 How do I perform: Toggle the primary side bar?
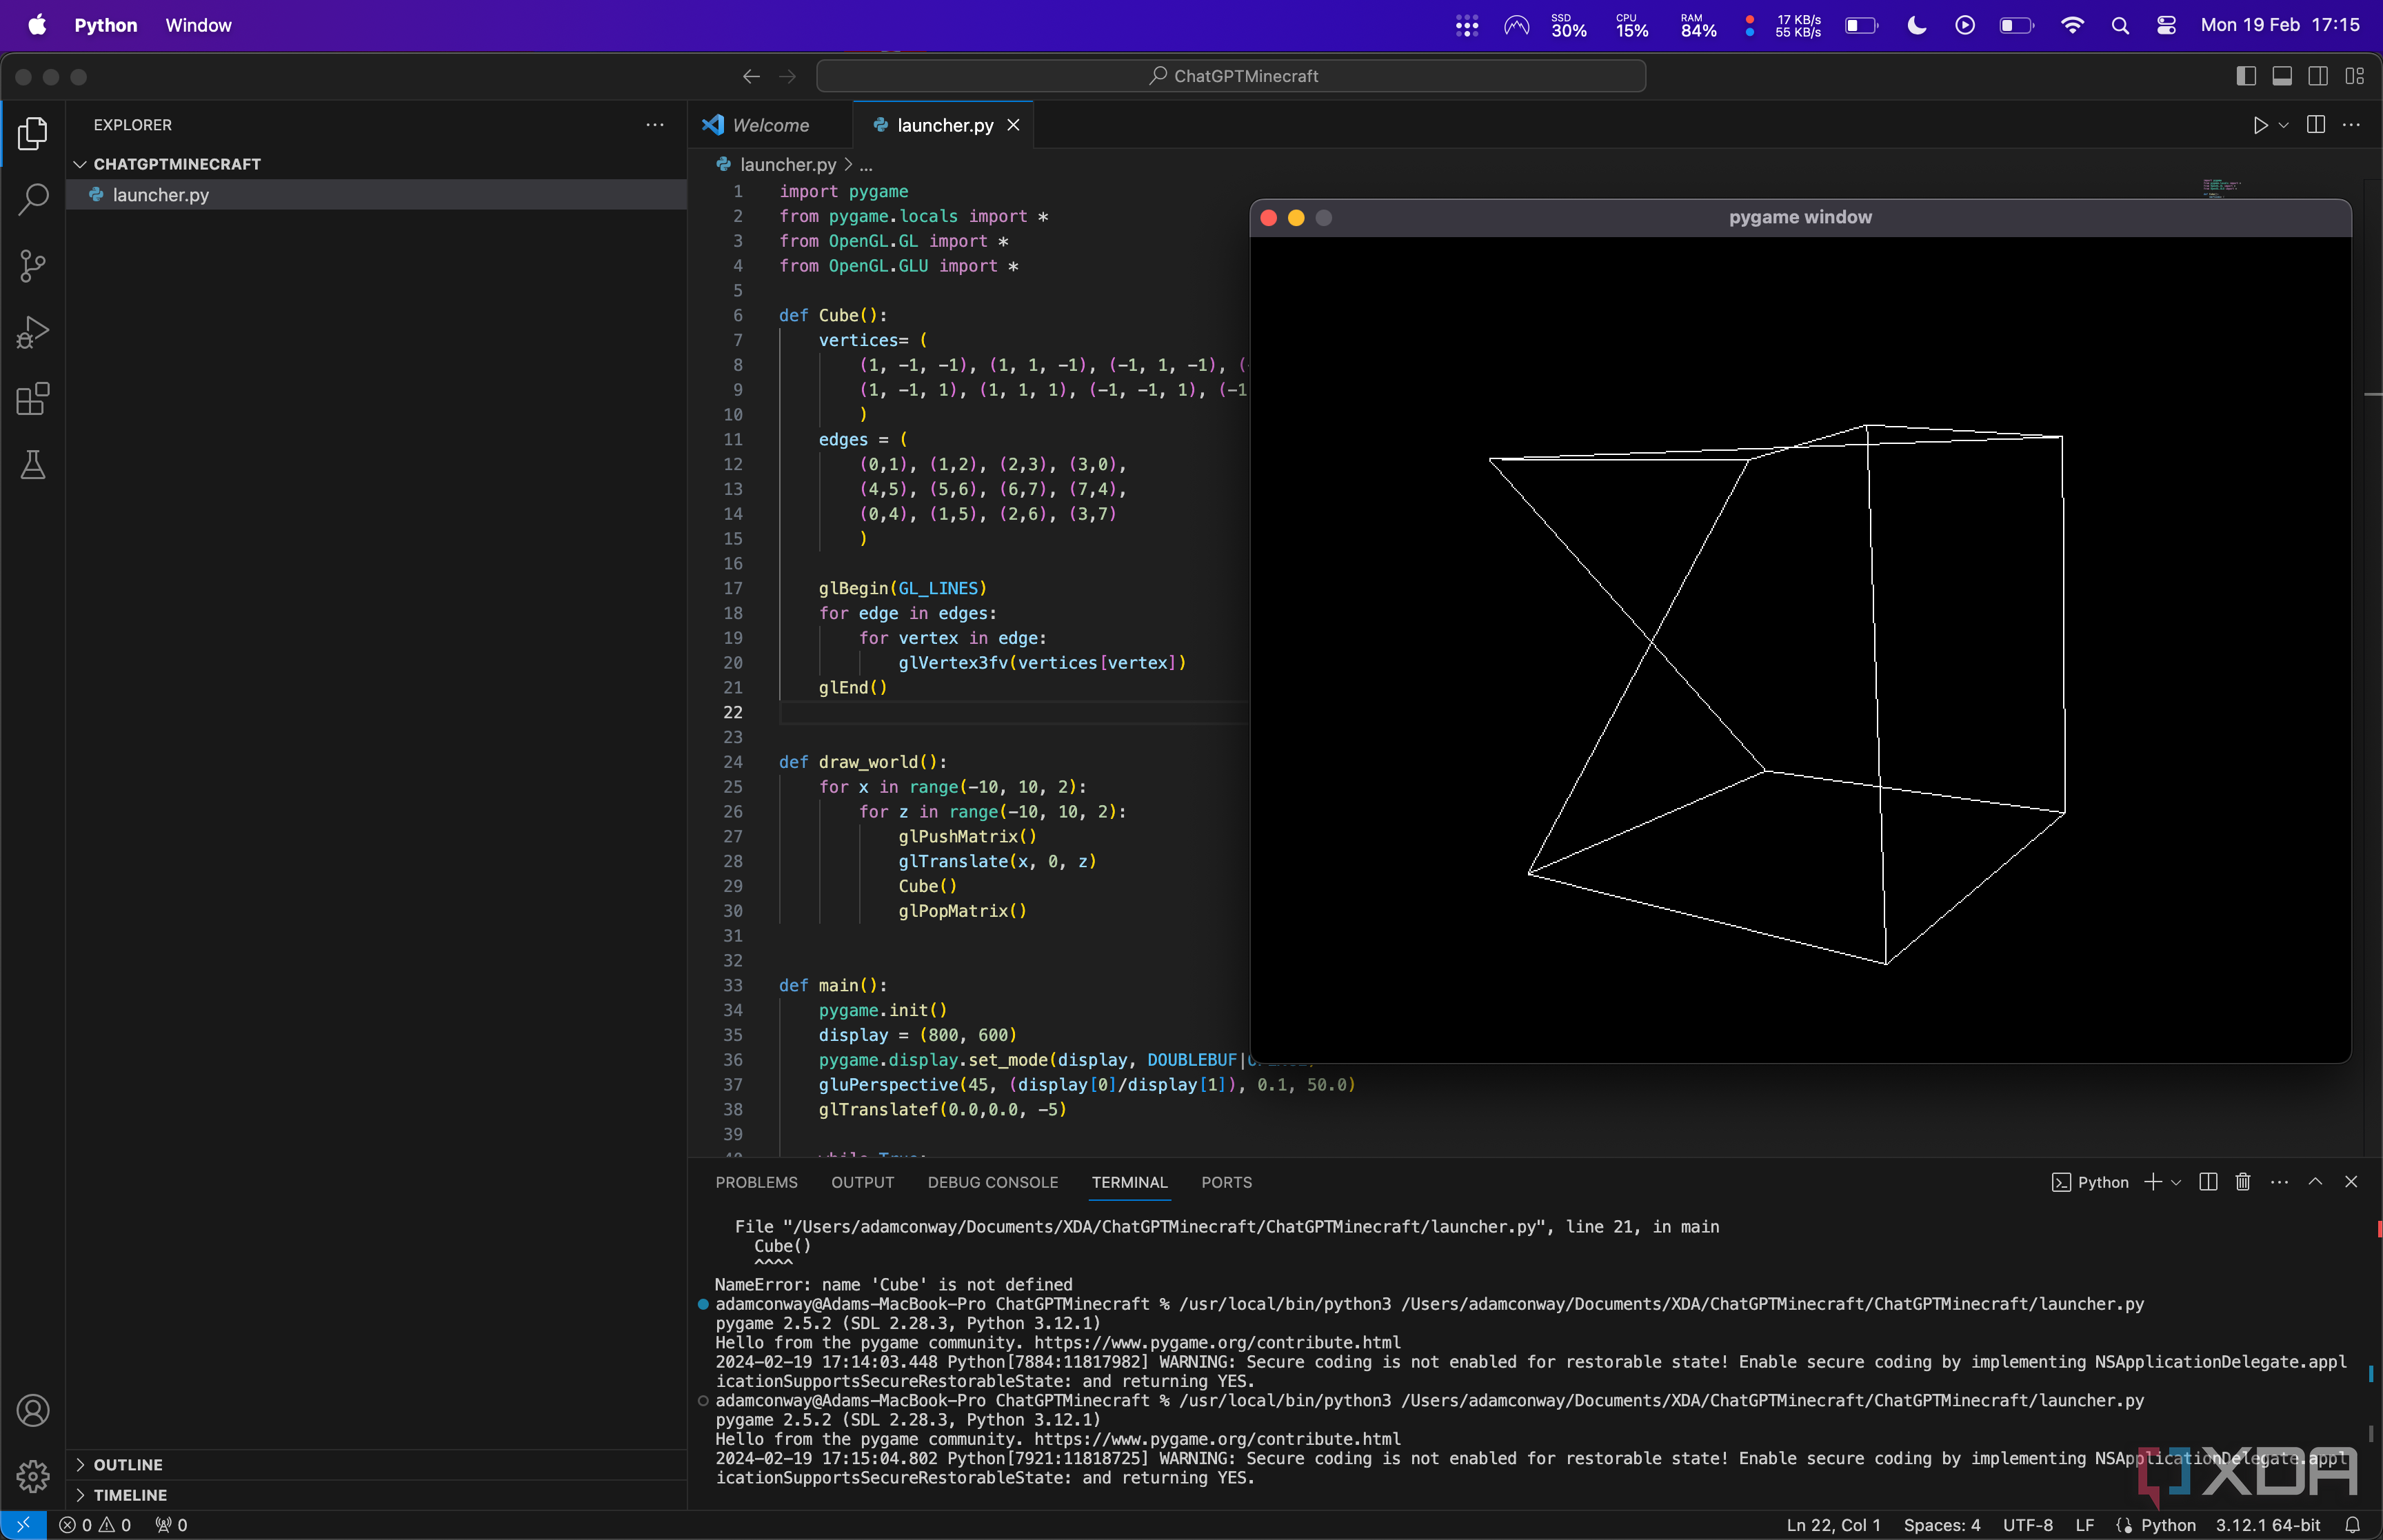2246,76
